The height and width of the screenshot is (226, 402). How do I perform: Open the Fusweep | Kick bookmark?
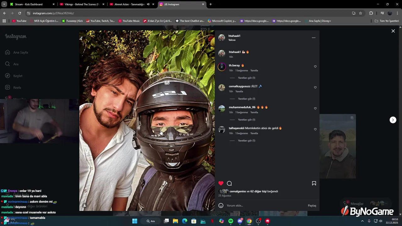click(73, 21)
